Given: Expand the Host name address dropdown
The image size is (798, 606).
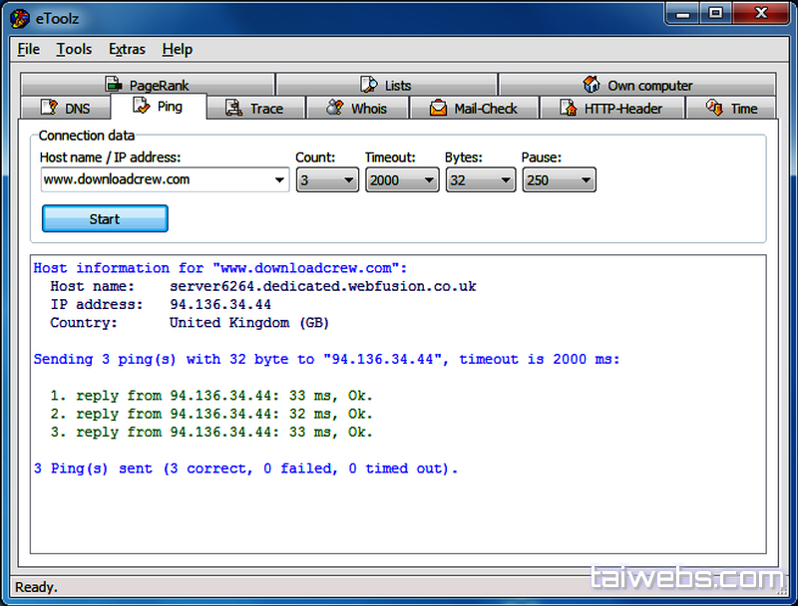Looking at the screenshot, I should (279, 180).
